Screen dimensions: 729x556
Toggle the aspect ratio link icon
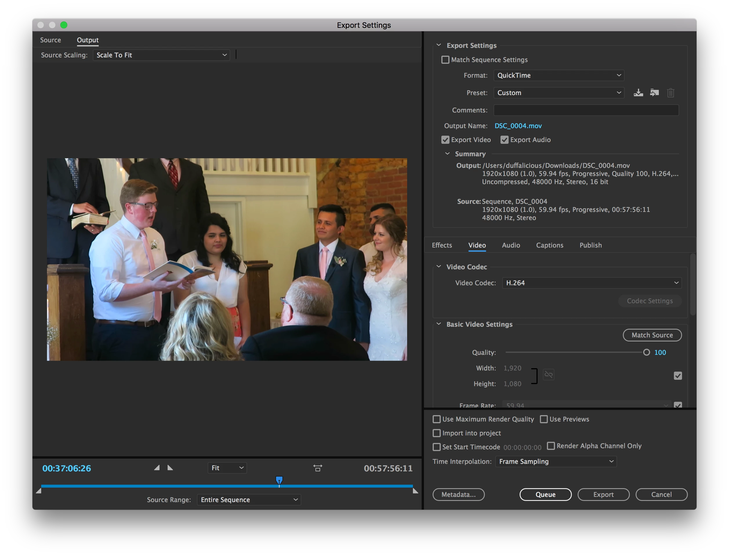coord(549,375)
